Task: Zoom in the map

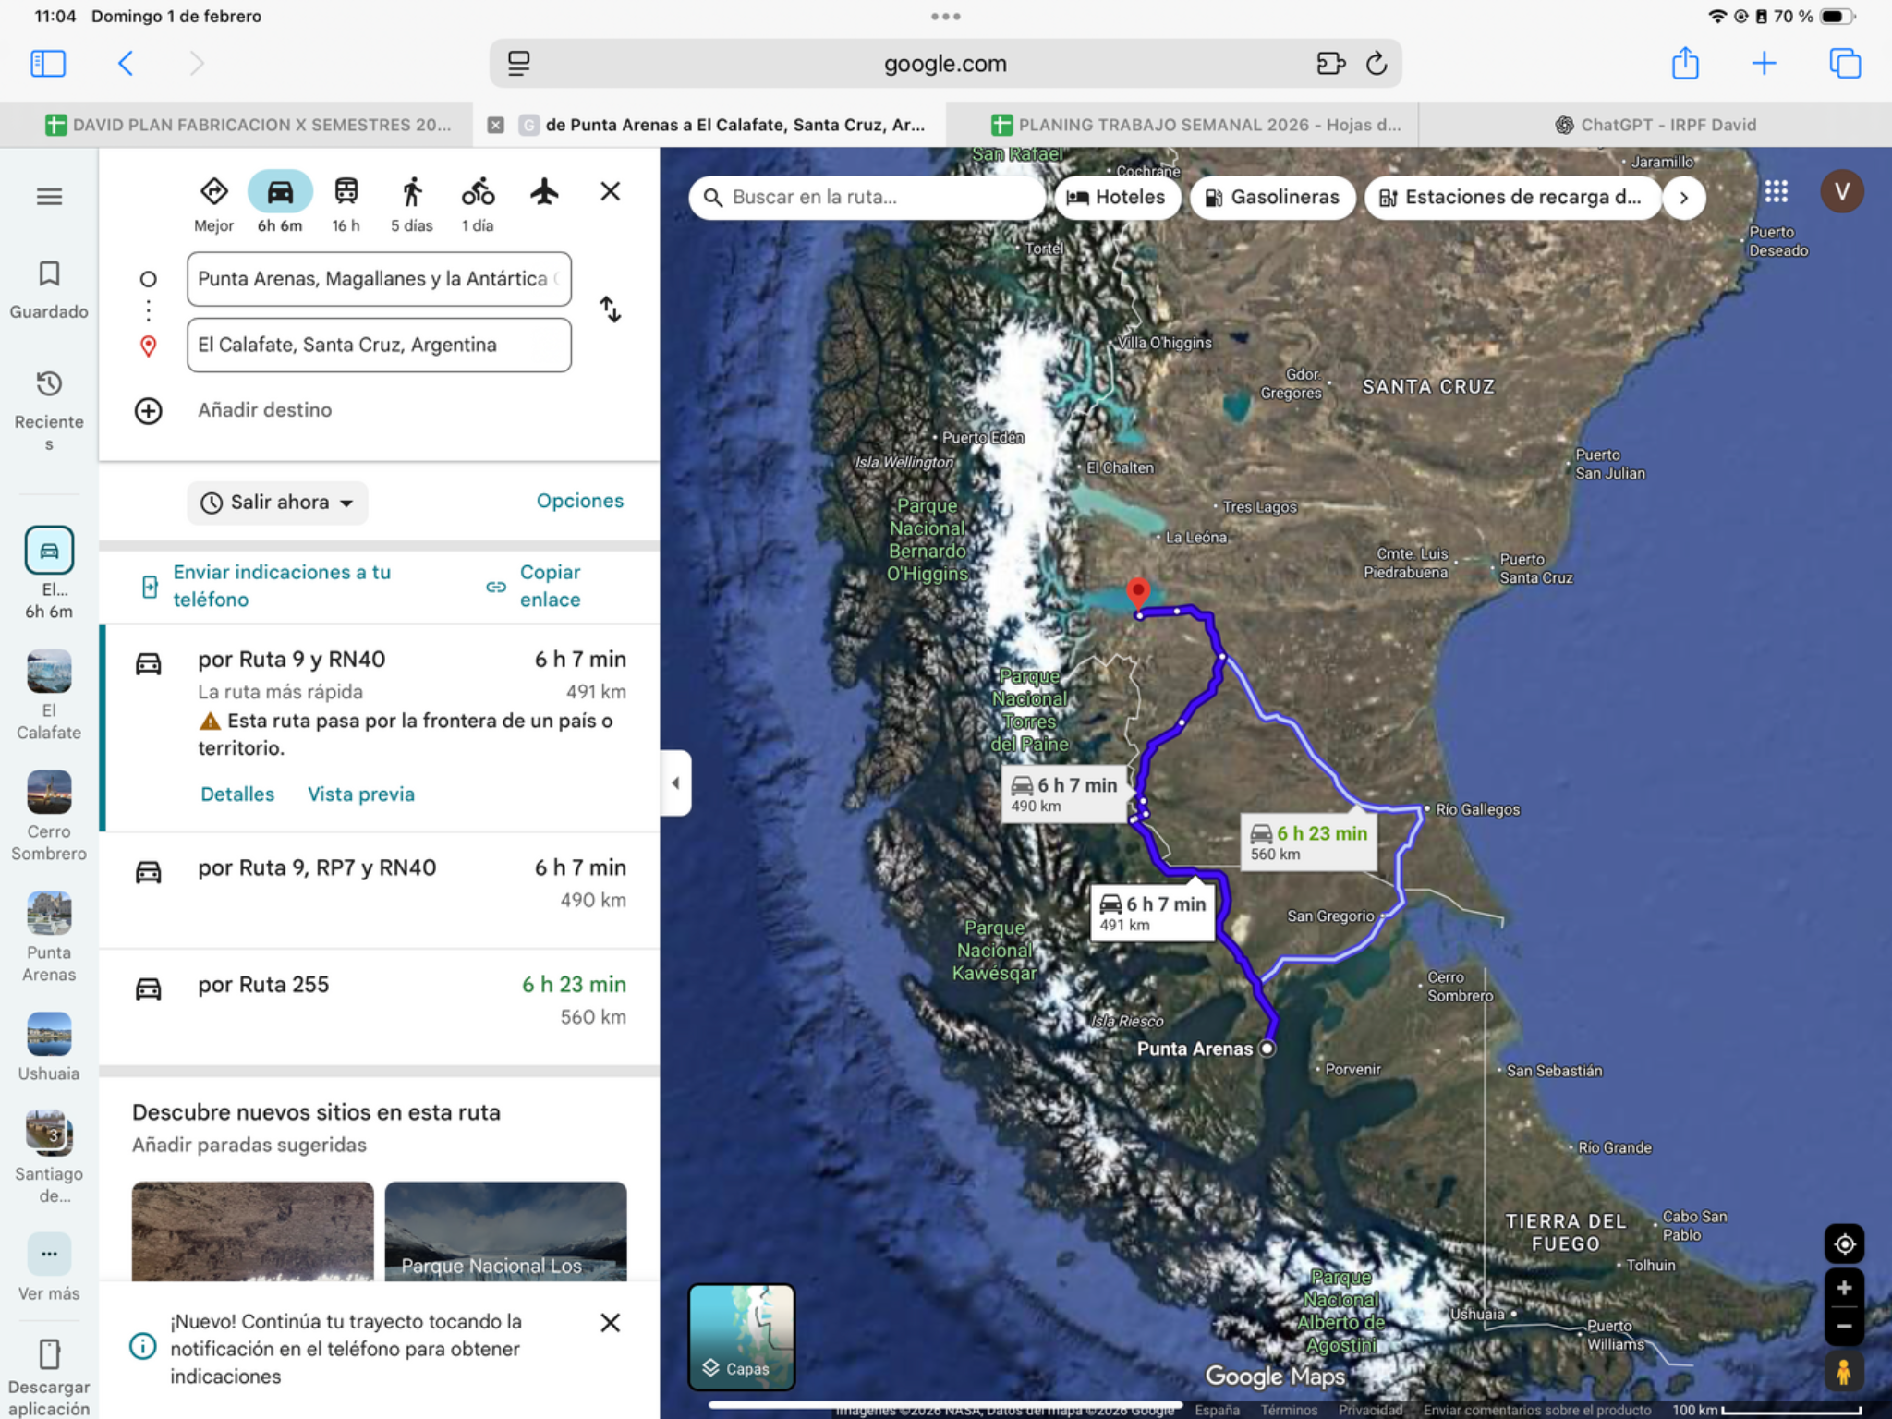Action: (1844, 1288)
